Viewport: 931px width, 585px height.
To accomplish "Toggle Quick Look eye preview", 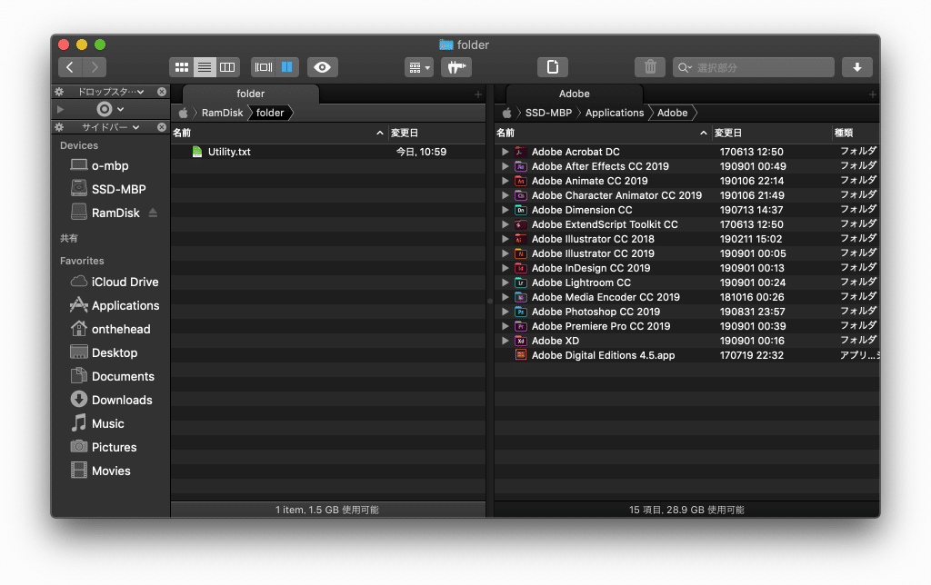I will (323, 67).
